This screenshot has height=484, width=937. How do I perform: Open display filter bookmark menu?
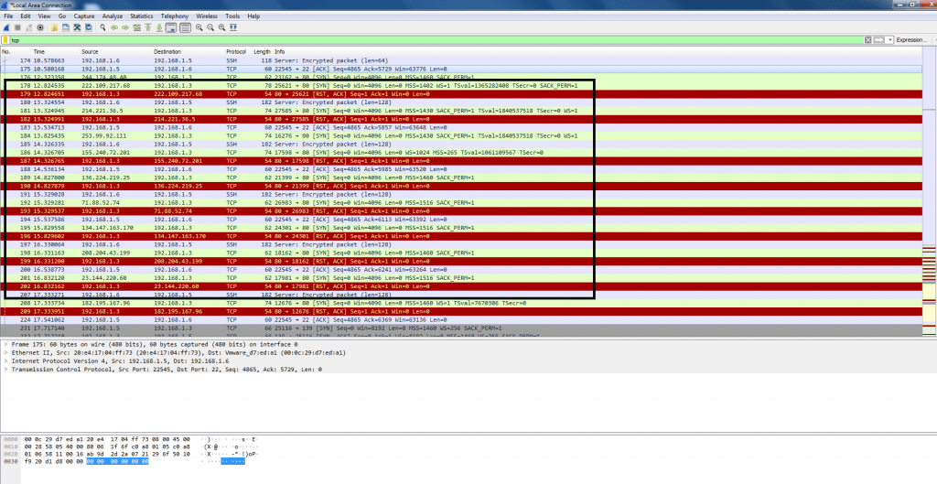coord(5,40)
